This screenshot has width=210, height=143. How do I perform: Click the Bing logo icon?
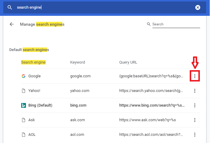[24, 105]
